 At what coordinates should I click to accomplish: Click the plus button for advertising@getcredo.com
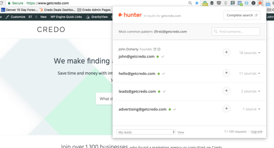click(227, 109)
